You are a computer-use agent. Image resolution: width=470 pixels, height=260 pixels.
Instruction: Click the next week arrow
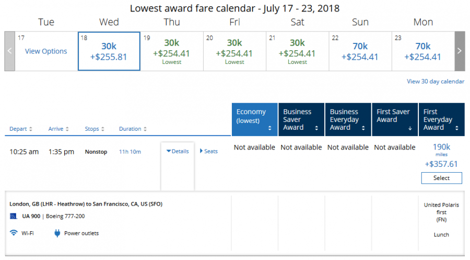(460, 51)
